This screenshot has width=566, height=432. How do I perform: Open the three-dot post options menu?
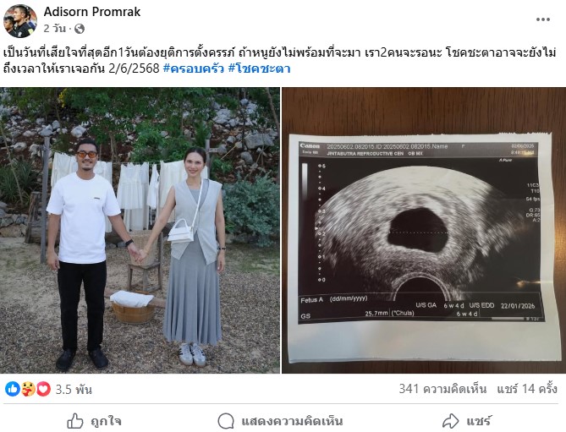coord(542,19)
